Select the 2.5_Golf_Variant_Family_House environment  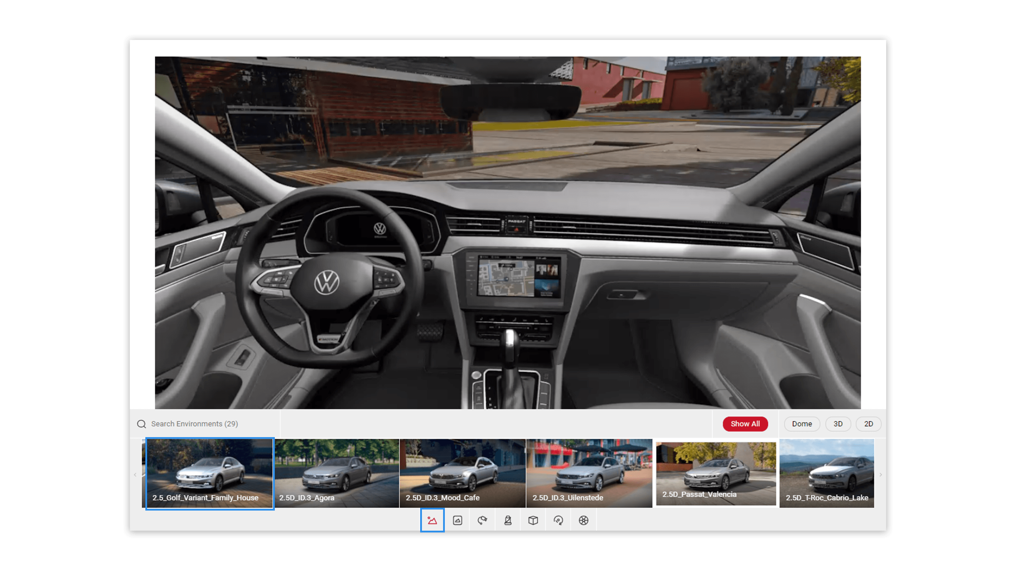click(210, 473)
